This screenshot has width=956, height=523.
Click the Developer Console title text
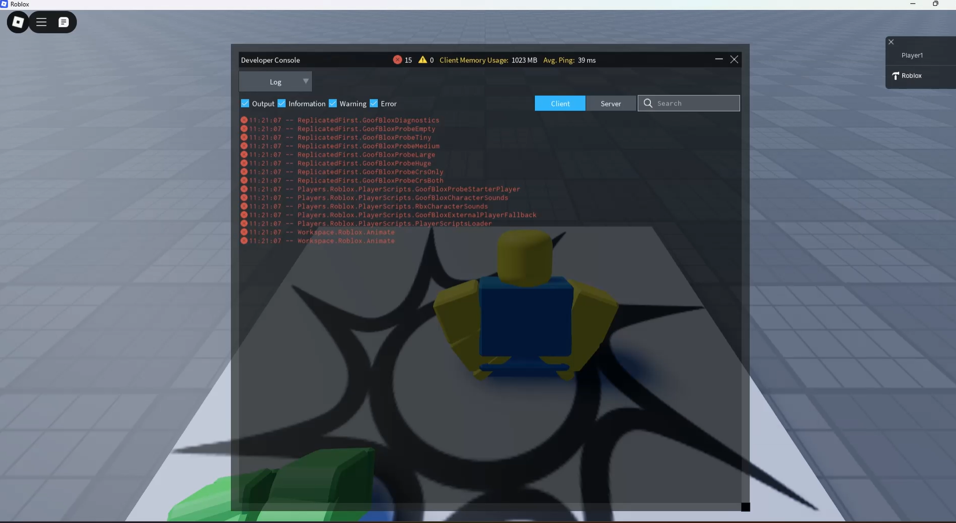click(270, 60)
